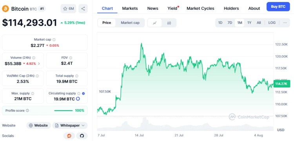Toggle the LOG scale option
Image resolution: width=294 pixels, height=141 pixels.
click(x=272, y=23)
